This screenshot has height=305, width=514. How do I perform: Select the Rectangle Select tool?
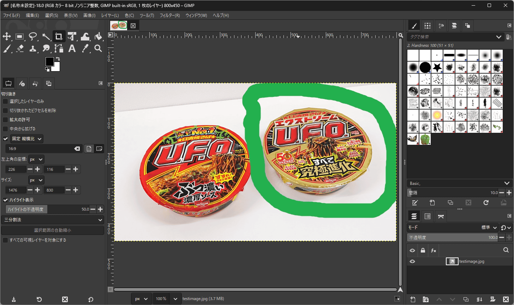pyautogui.click(x=20, y=36)
